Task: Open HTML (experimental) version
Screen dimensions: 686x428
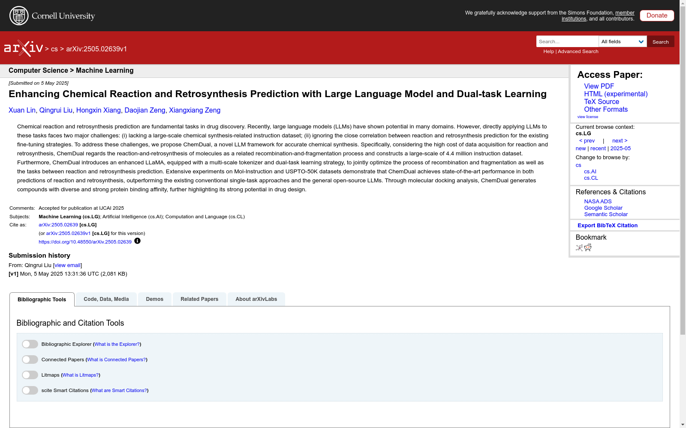Action: coord(616,94)
